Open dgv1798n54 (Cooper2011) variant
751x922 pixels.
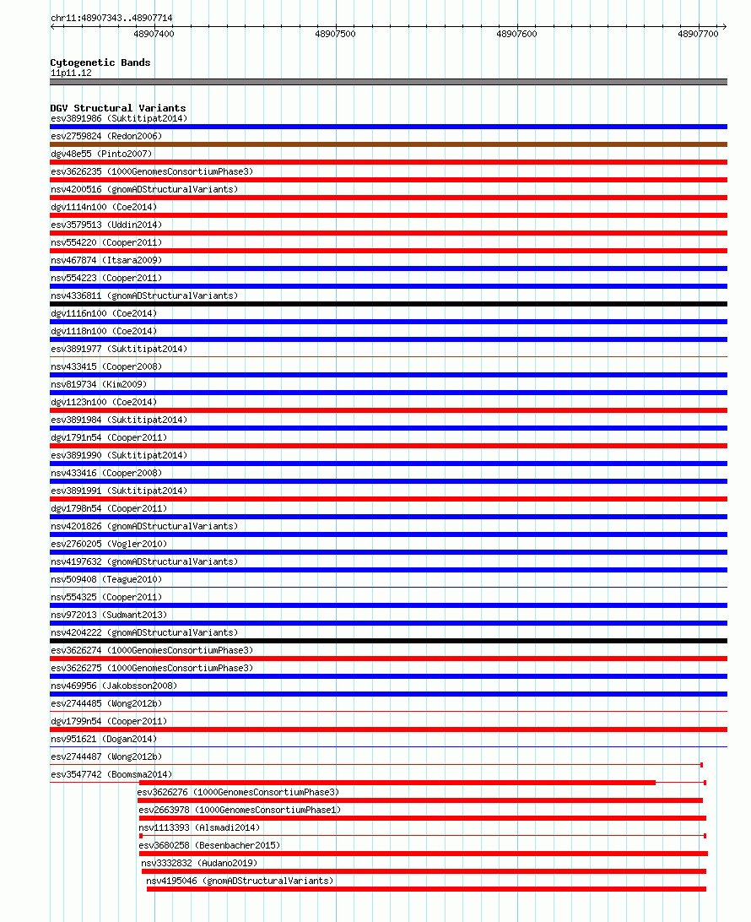coord(109,508)
